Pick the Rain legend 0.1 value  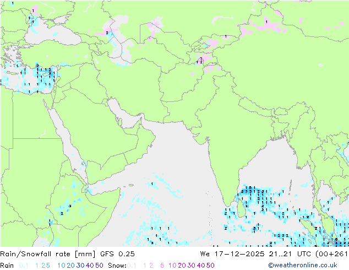(x=24, y=266)
